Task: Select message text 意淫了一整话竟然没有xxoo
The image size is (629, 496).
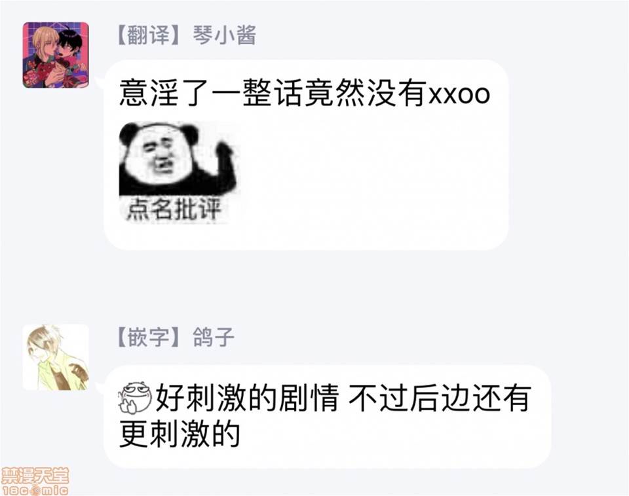Action: (x=305, y=94)
